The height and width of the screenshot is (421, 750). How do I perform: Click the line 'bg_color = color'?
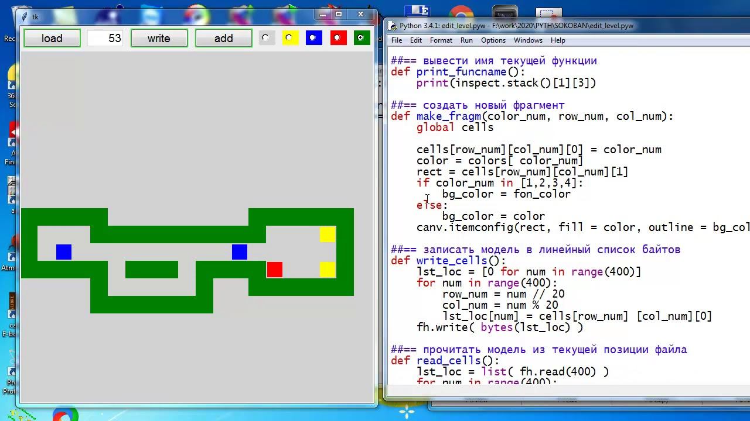coord(493,216)
